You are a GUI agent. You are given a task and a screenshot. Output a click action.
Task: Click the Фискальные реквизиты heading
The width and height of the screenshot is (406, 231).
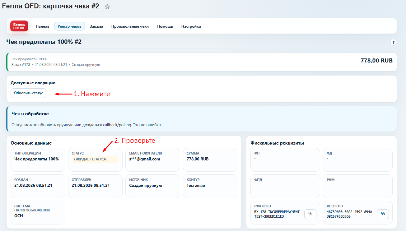[x=277, y=143]
